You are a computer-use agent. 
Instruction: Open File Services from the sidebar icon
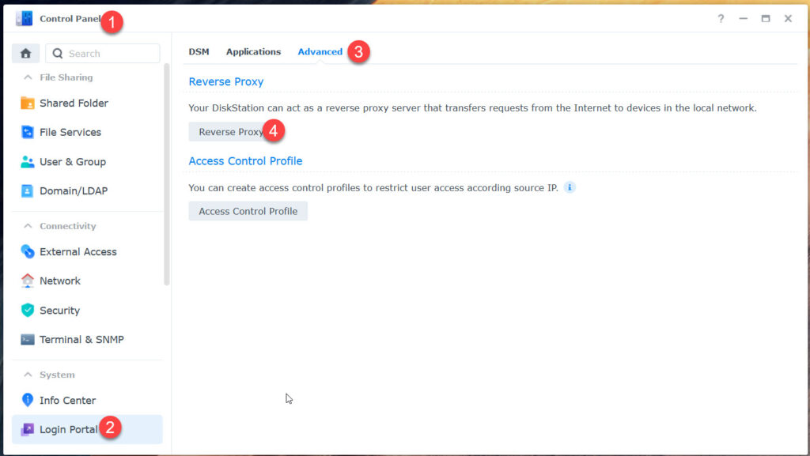[28, 133]
